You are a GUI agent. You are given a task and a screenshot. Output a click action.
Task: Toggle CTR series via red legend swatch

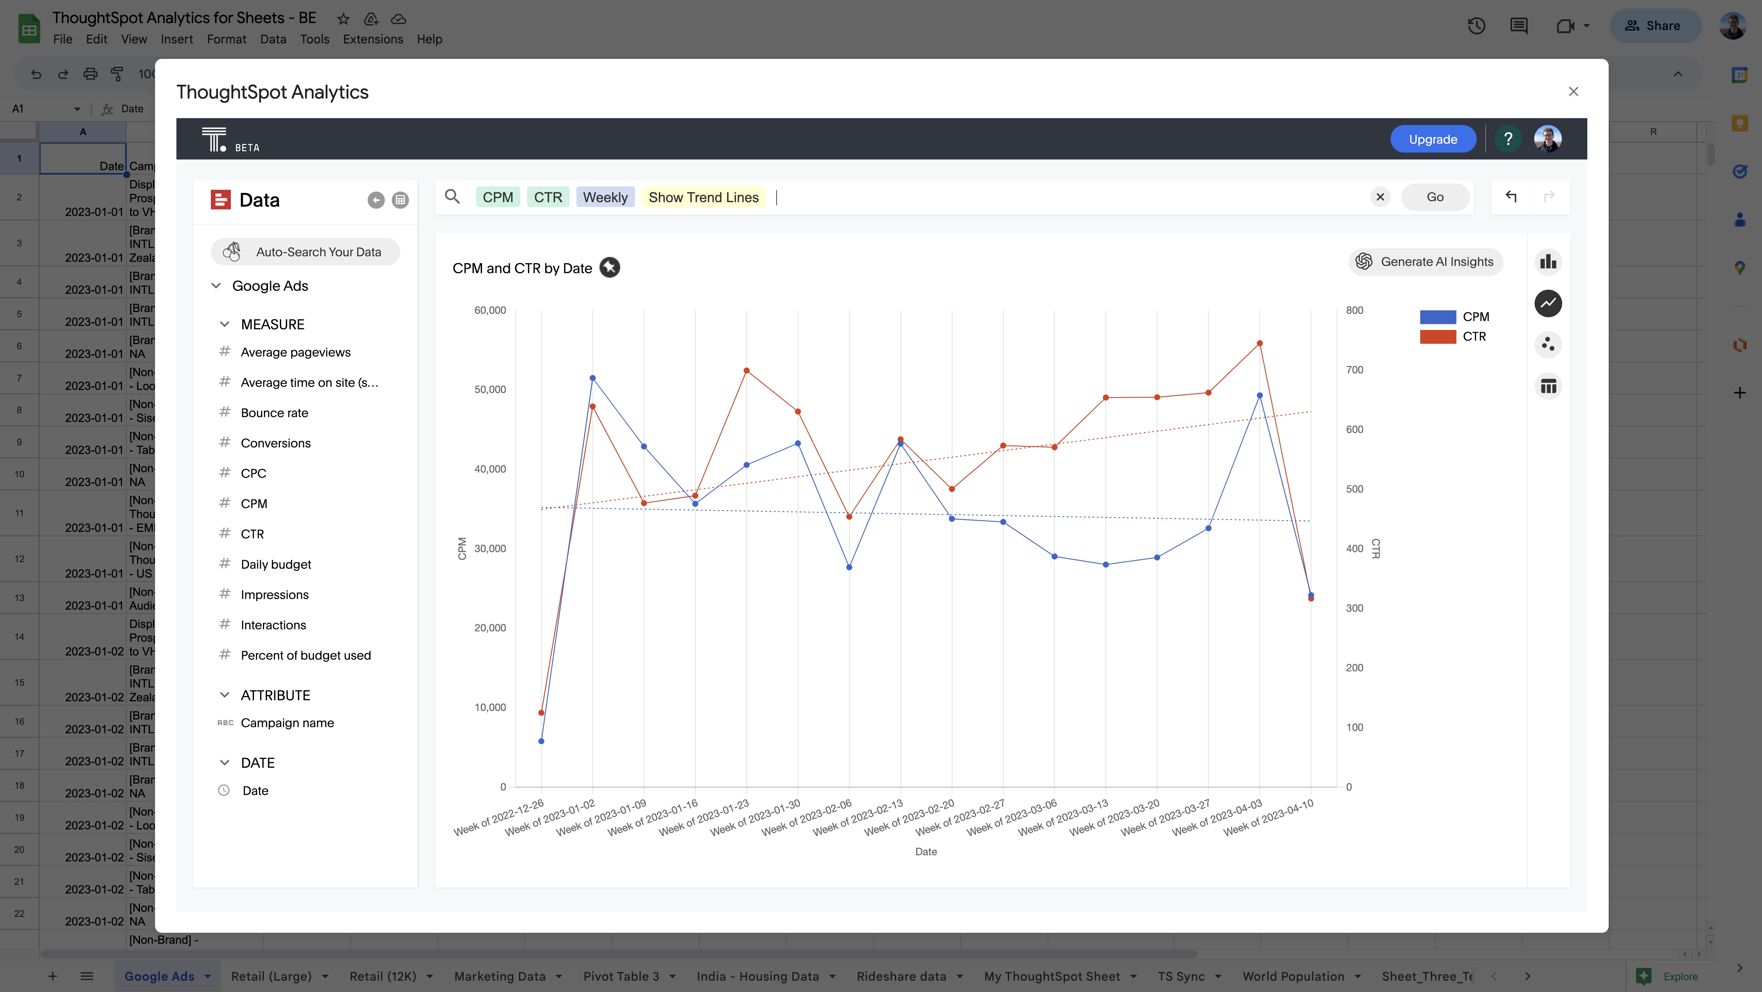click(x=1437, y=337)
